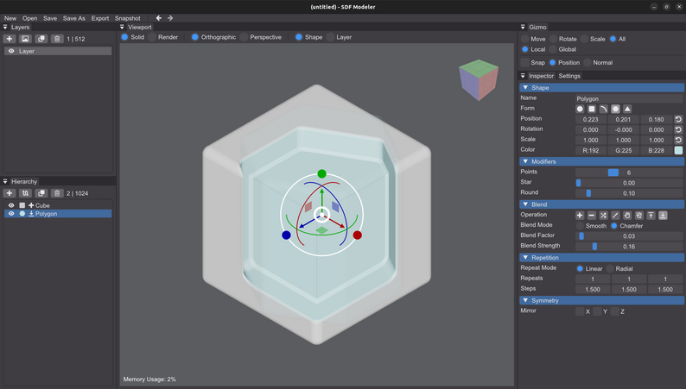Viewport: 686px width, 389px height.
Task: Click the Snapshot button
Action: (127, 18)
